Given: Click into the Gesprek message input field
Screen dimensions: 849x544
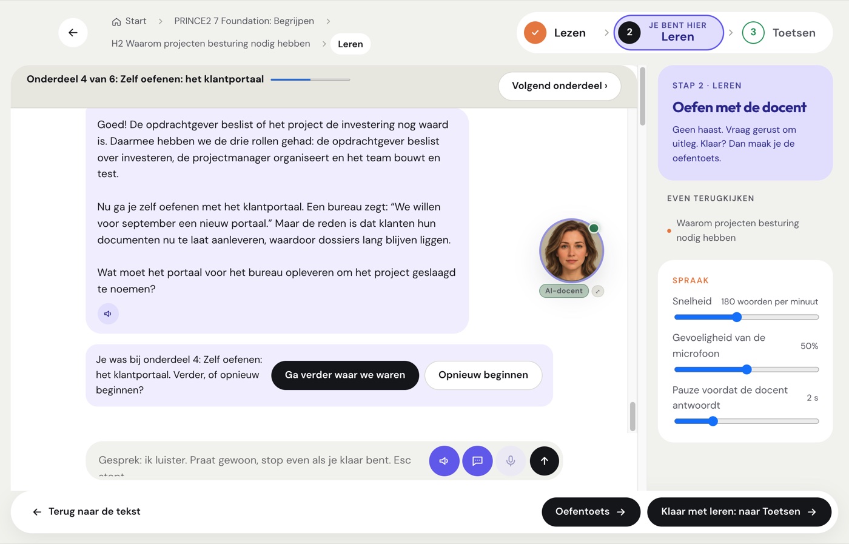Looking at the screenshot, I should 255,460.
